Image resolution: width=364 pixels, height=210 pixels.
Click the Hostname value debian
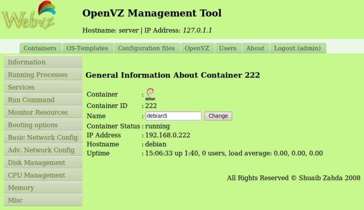156,144
